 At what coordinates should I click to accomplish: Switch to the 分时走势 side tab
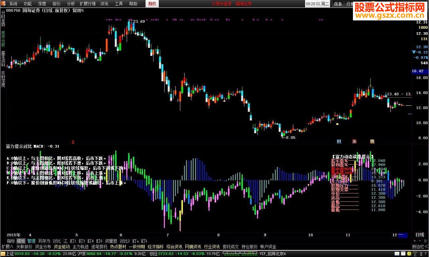(x=3, y=18)
